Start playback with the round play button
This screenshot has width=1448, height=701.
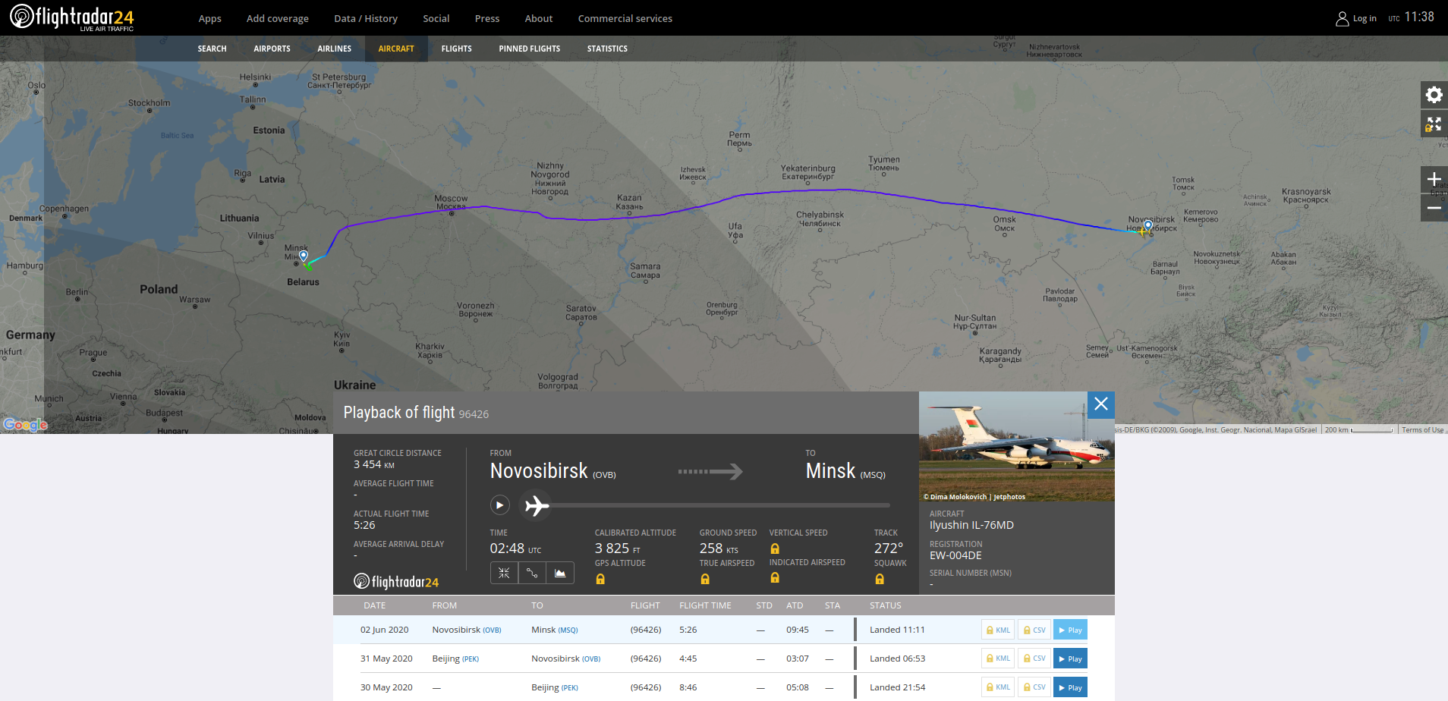point(499,505)
